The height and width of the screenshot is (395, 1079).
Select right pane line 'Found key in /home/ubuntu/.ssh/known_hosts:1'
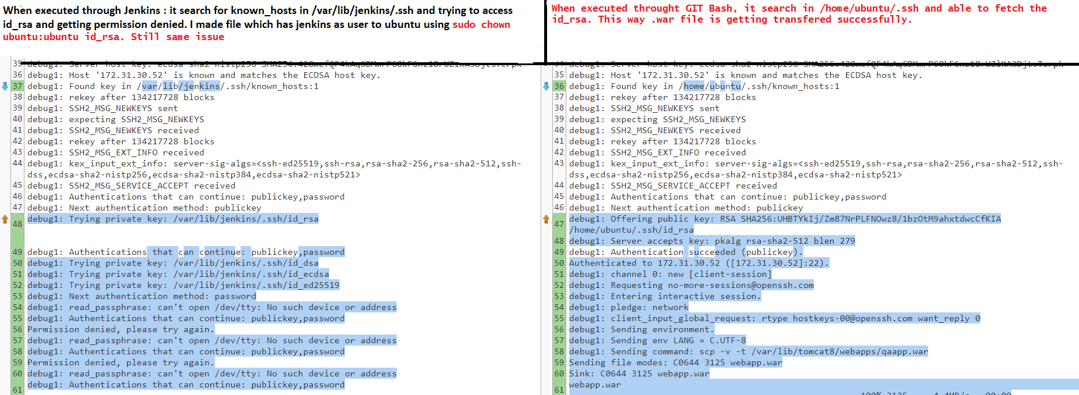click(704, 86)
